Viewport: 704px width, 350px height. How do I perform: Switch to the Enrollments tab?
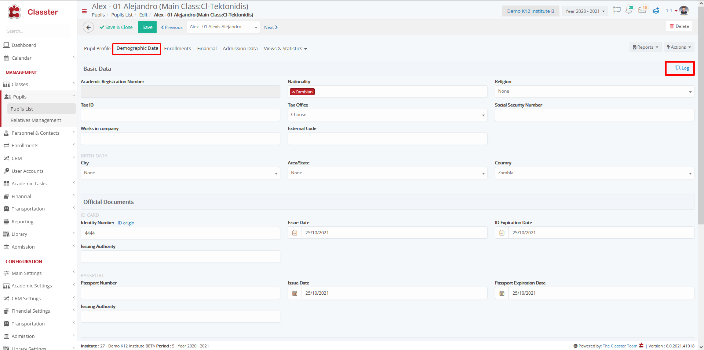178,48
